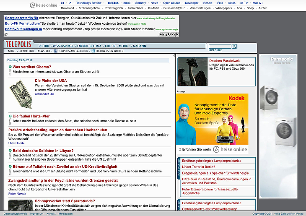Screen dimensions: 306x216
Task: Open the Mobil link
Action: point(12,51)
